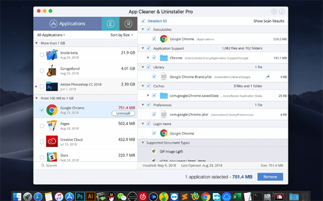Open the All Applications filter dropdown
The height and width of the screenshot is (201, 323).
click(51, 35)
